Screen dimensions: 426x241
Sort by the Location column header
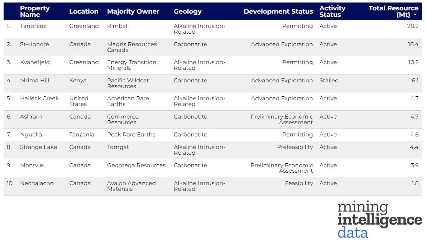(x=83, y=11)
